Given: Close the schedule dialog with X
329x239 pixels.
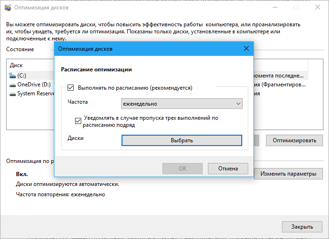Looking at the screenshot, I should coord(246,49).
